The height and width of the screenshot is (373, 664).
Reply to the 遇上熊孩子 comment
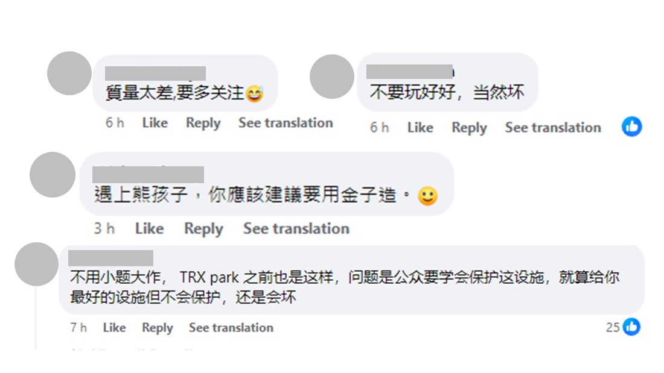(203, 229)
